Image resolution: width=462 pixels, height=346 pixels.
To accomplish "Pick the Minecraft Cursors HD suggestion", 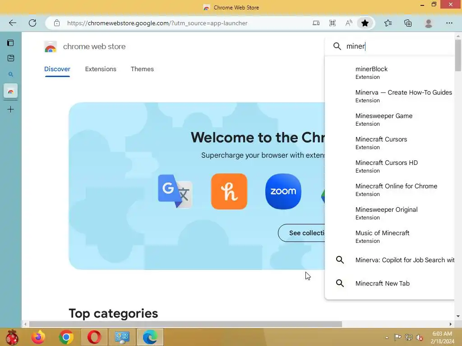I will click(x=389, y=167).
